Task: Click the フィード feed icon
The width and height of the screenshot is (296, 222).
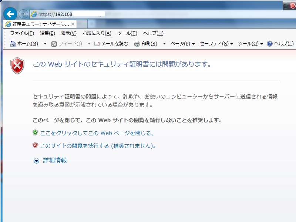Action: (54, 44)
